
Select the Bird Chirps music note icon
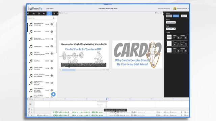(31, 32)
